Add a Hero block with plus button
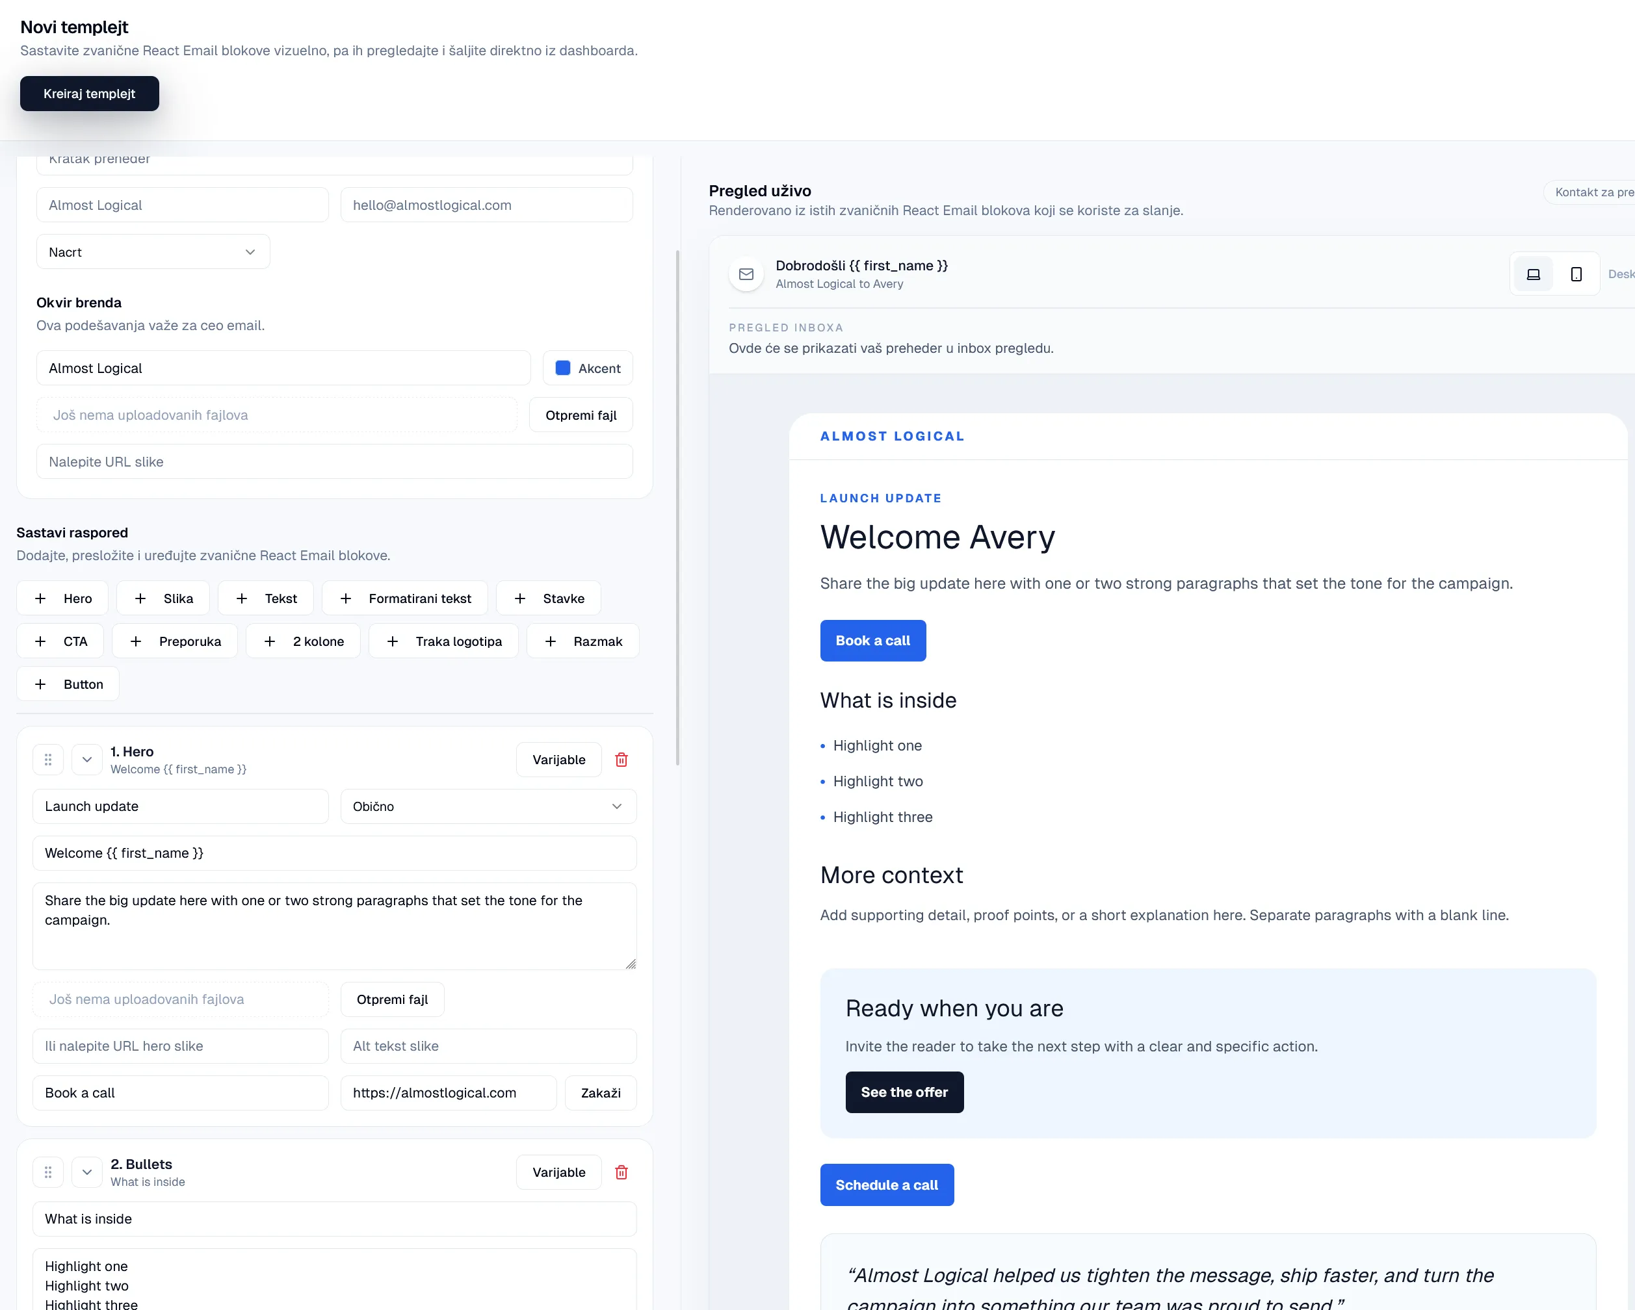Screen dimensions: 1635x1310 pos(62,598)
